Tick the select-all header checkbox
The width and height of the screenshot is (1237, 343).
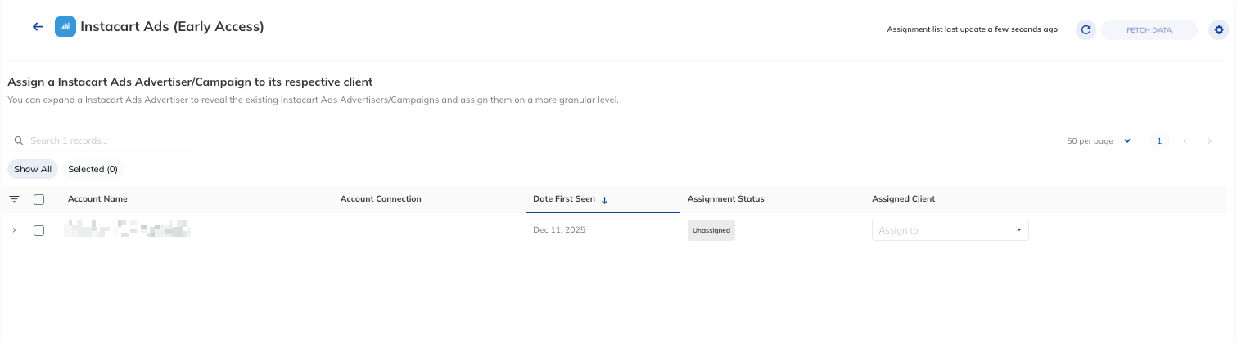pos(38,199)
